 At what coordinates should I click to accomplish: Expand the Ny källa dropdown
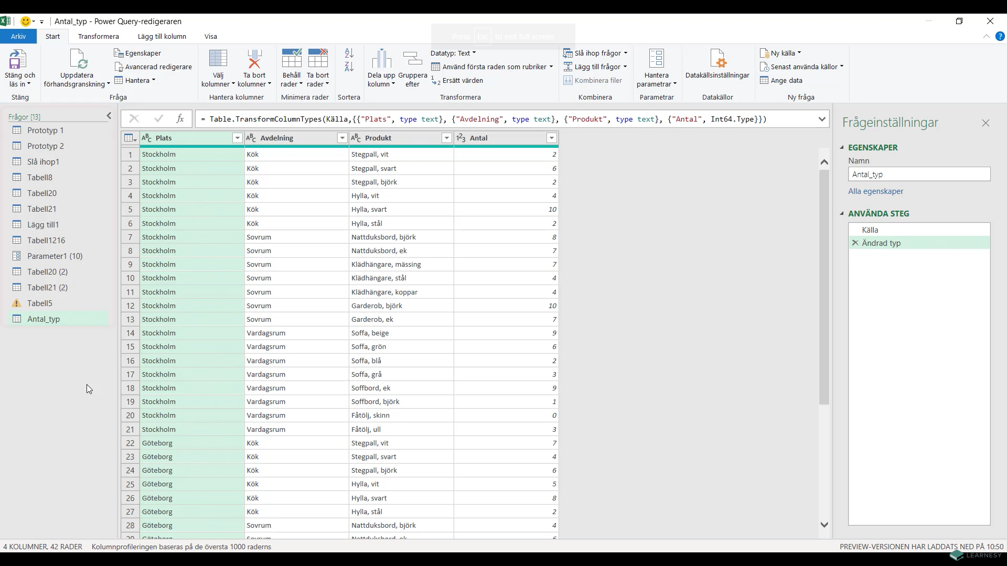[x=799, y=52]
